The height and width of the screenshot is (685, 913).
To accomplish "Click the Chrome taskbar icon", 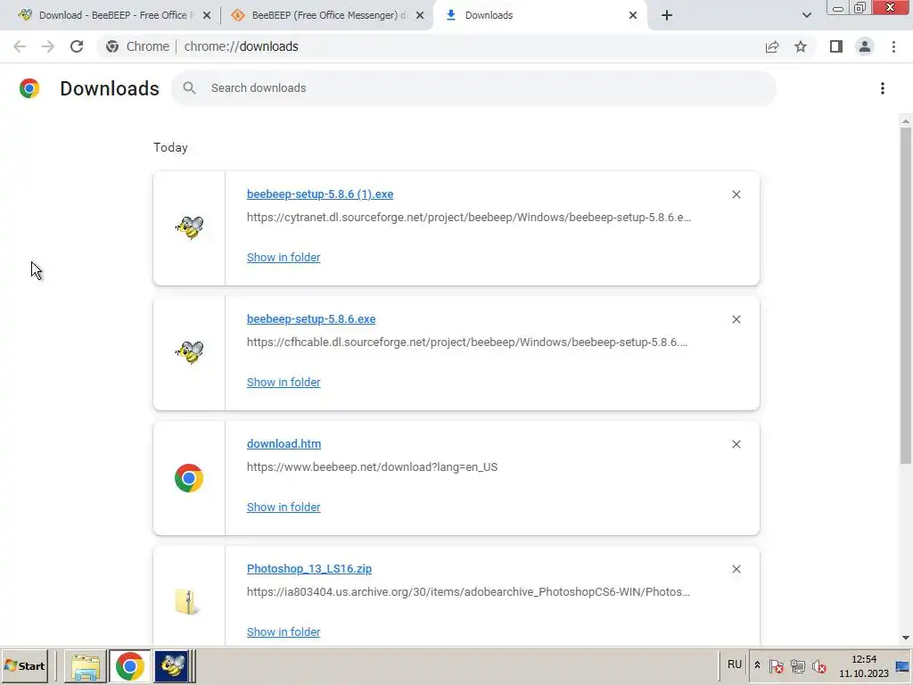I will pyautogui.click(x=130, y=666).
